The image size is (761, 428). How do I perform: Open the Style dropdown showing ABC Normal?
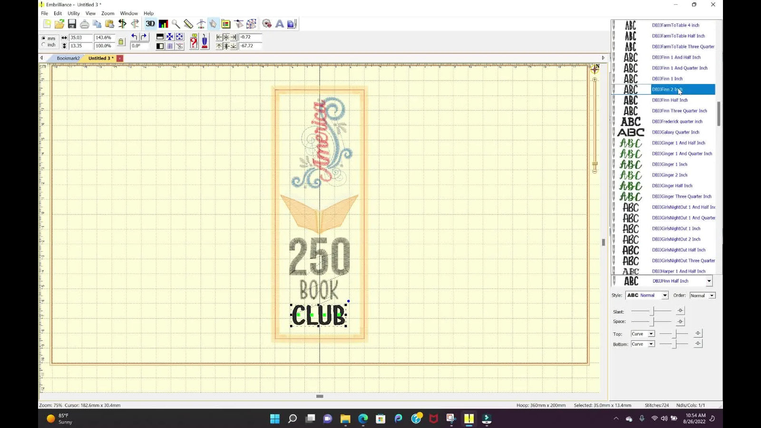point(646,295)
